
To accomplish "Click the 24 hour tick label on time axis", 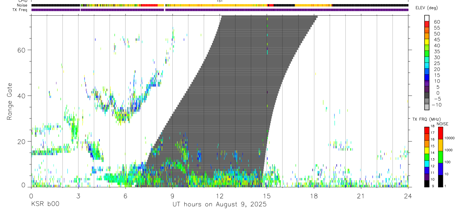I will pos(408,196).
